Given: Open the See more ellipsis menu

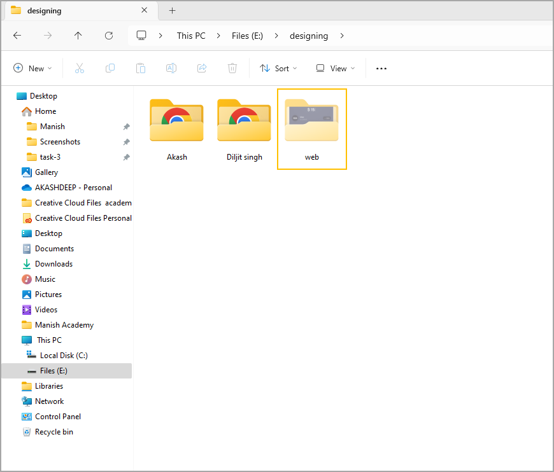Looking at the screenshot, I should (381, 68).
